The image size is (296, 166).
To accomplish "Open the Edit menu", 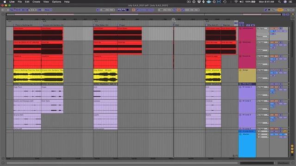I will (x=27, y=2).
